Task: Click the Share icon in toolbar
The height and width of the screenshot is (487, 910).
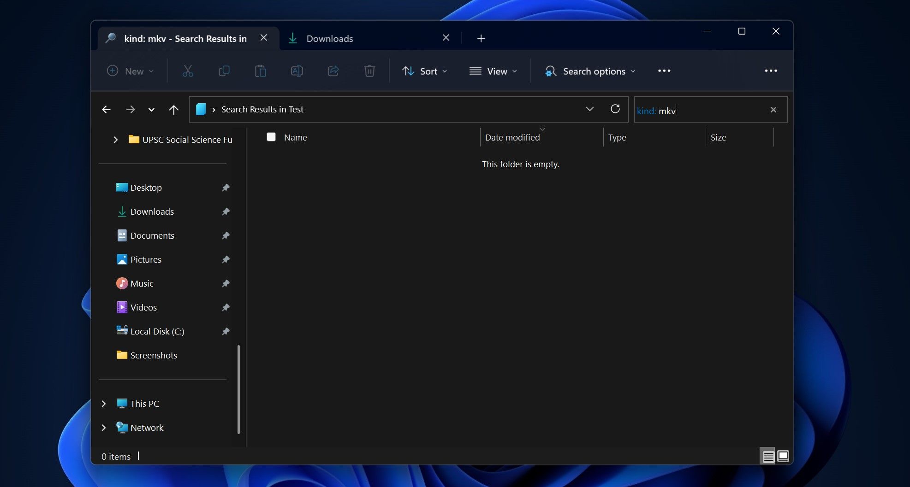Action: click(x=333, y=71)
